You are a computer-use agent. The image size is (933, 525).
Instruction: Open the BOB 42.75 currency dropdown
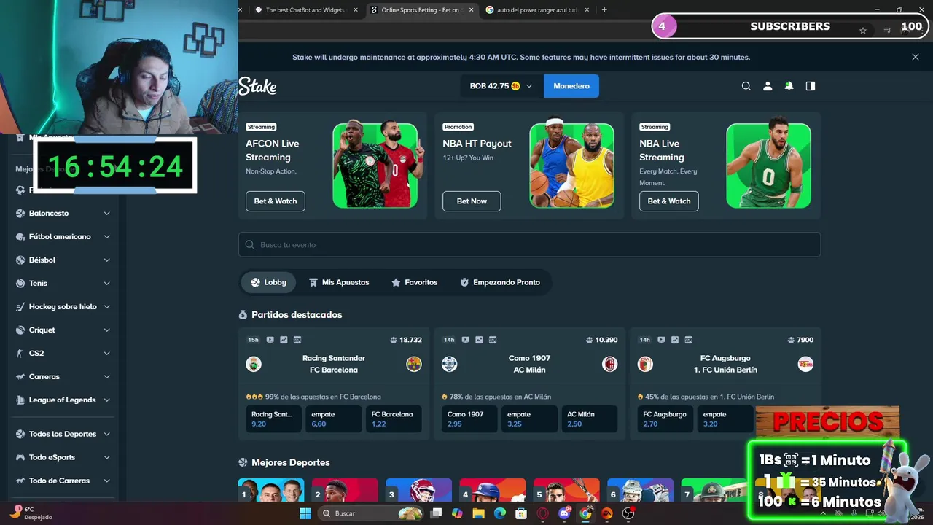coord(501,86)
